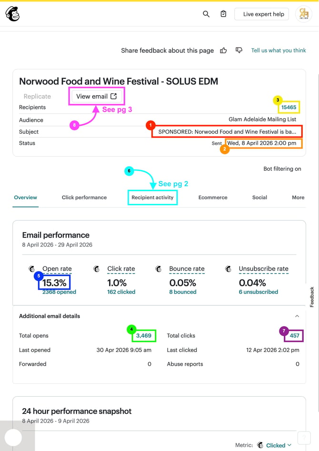The image size is (319, 451).
Task: Click the Open rate Mailchimp icon
Action: pos(32,269)
